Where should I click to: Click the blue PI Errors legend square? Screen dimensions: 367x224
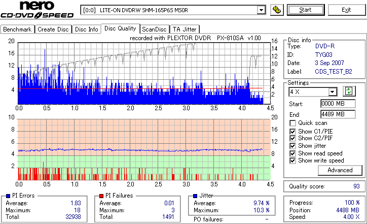point(8,196)
